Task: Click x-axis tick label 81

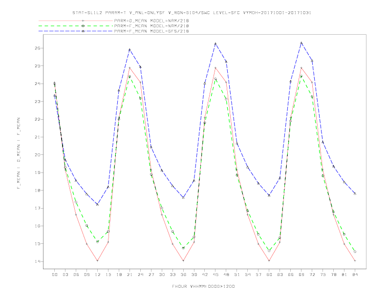Action: click(x=344, y=275)
